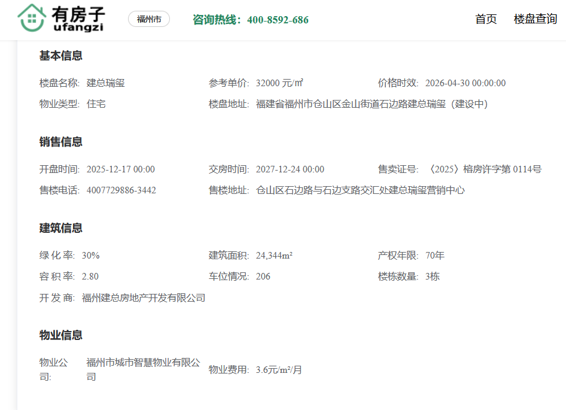Select the property name 建总瑞玺
Screen dimensions: 566x410
click(x=106, y=83)
